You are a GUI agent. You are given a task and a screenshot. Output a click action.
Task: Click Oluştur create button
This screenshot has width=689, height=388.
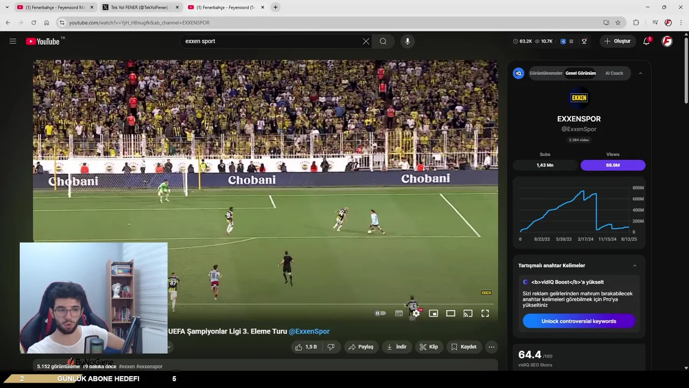618,41
